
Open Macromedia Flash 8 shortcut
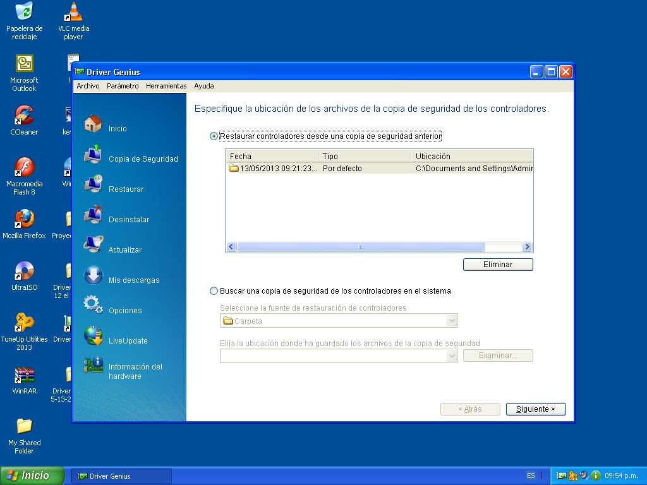pyautogui.click(x=25, y=167)
